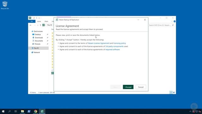Switch to Veeam installer taskbar icon
Viewport: 202px width, 114px height.
pyautogui.click(x=42, y=111)
